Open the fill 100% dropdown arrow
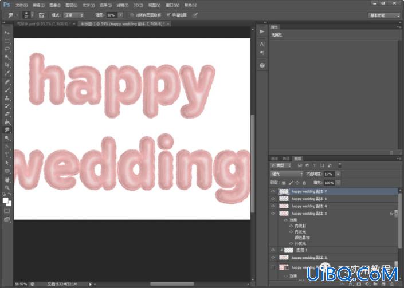This screenshot has height=288, width=404. pos(338,183)
